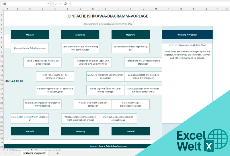Click cell Verpackungsstationen sind zu knapp dimensioniert
Image resolution: width=230 pixels, height=156 pixels.
point(143,76)
